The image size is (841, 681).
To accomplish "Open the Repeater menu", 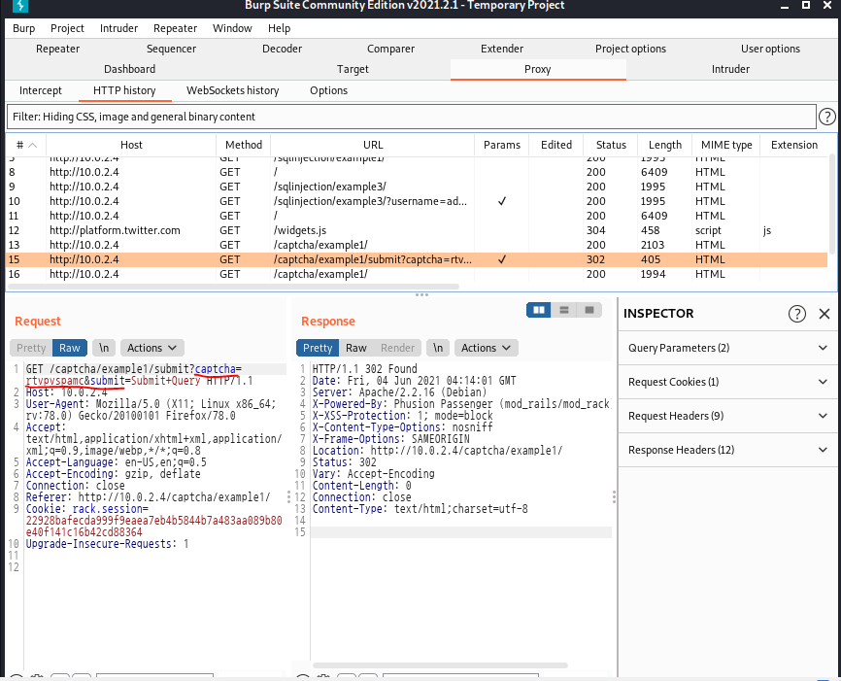I will coord(175,28).
